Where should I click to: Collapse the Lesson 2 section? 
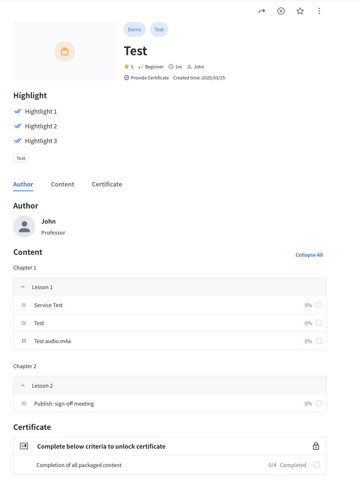click(23, 386)
